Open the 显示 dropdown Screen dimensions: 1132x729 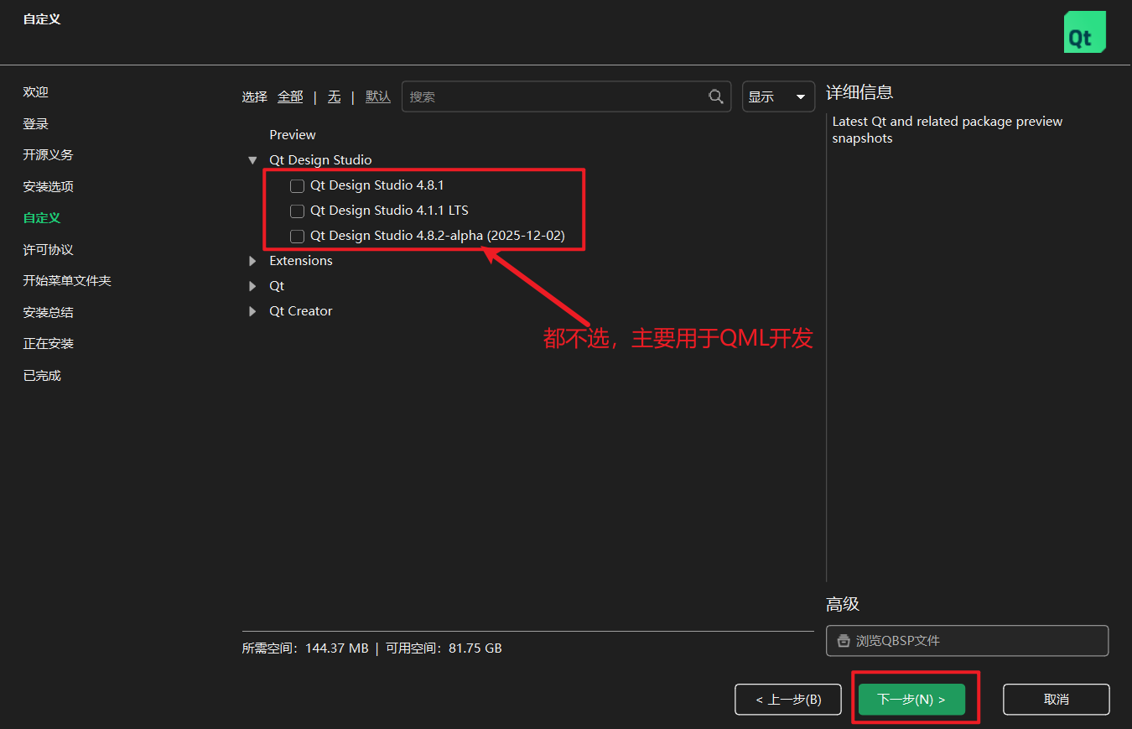[x=778, y=96]
